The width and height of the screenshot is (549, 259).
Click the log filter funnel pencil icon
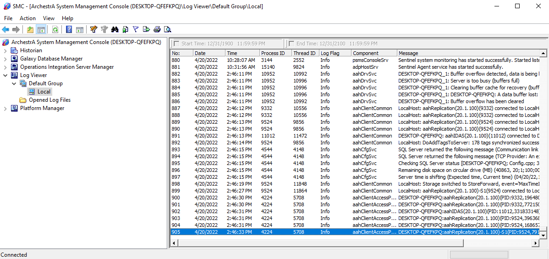tap(93, 29)
